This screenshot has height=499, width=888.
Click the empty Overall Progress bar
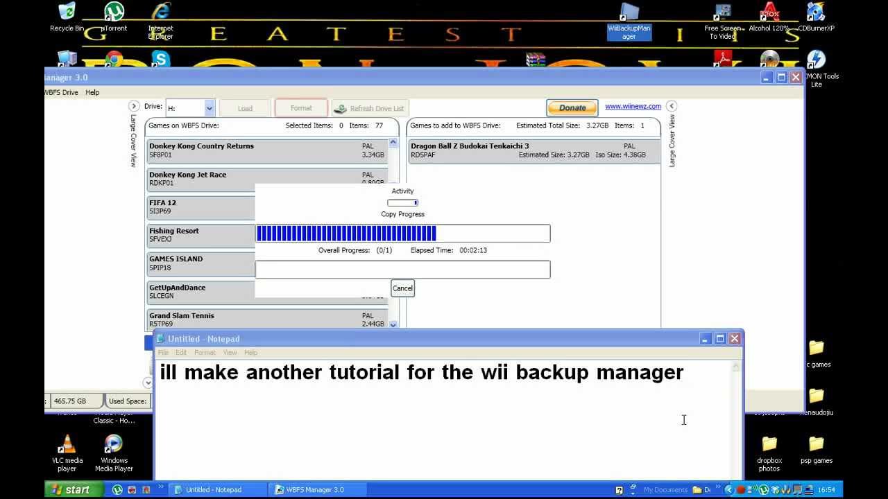point(402,270)
